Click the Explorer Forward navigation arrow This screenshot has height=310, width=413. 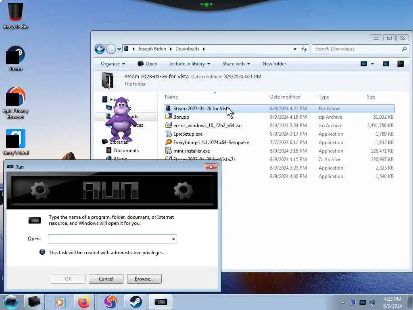click(x=111, y=49)
